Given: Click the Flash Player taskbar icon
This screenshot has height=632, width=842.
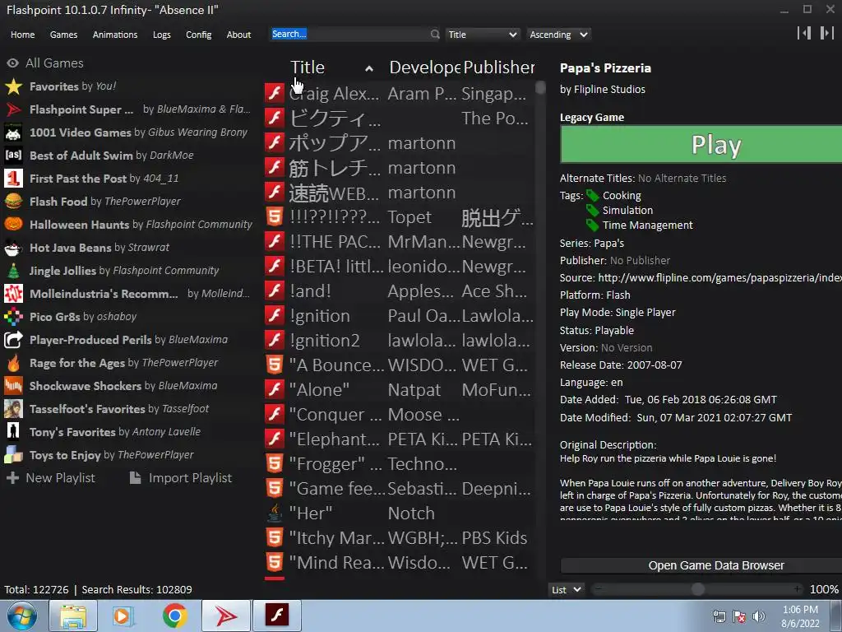Looking at the screenshot, I should pyautogui.click(x=277, y=616).
